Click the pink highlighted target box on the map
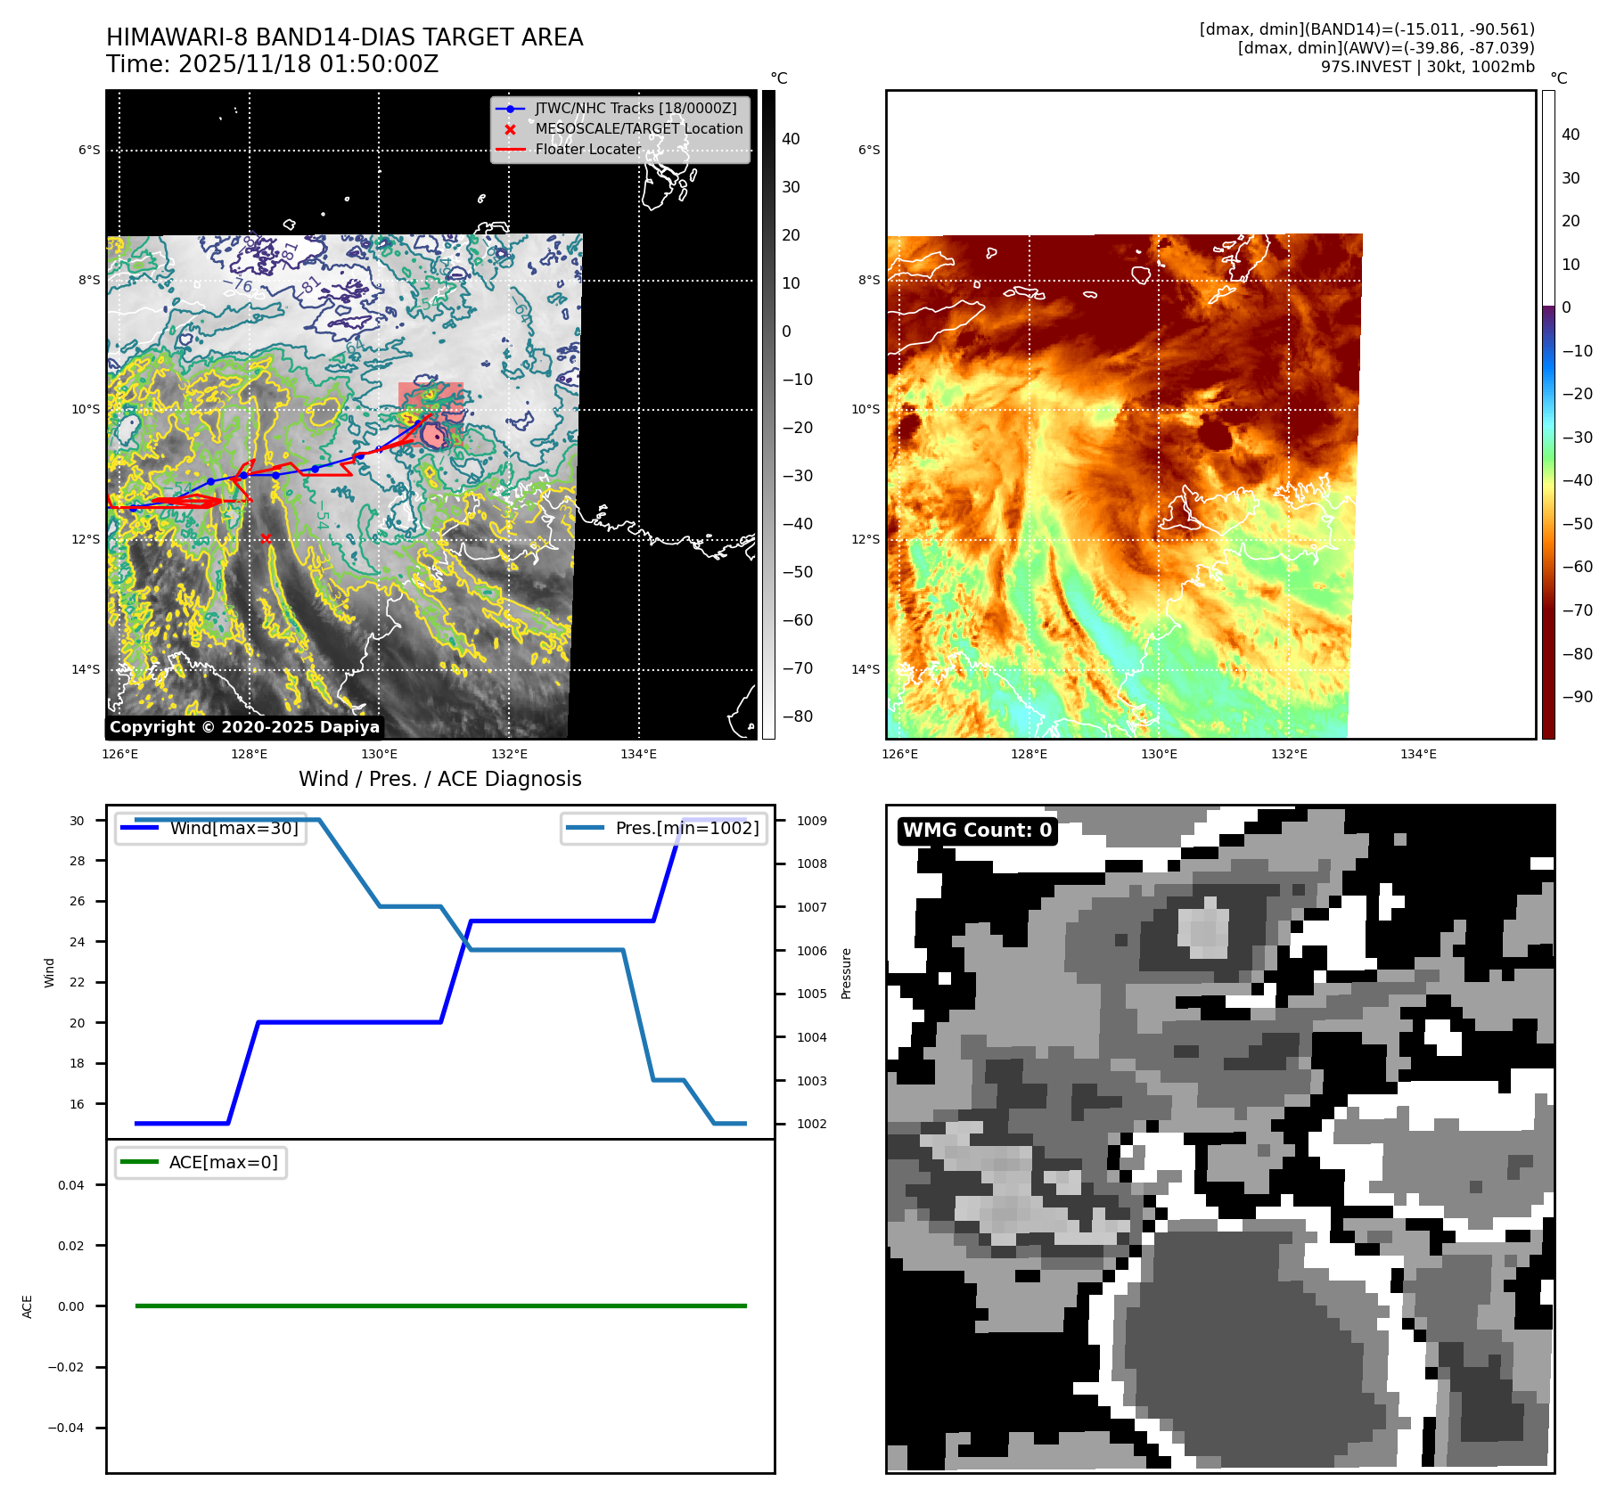Viewport: 1616px width, 1506px height. coord(431,397)
